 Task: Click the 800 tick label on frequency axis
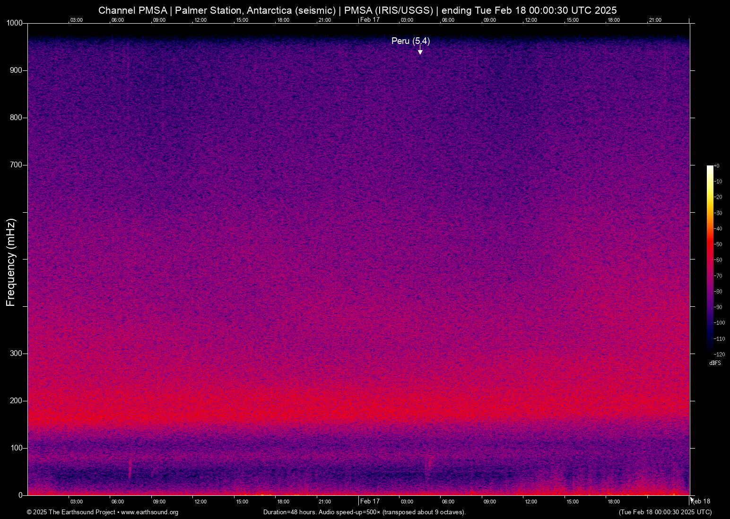pos(16,118)
